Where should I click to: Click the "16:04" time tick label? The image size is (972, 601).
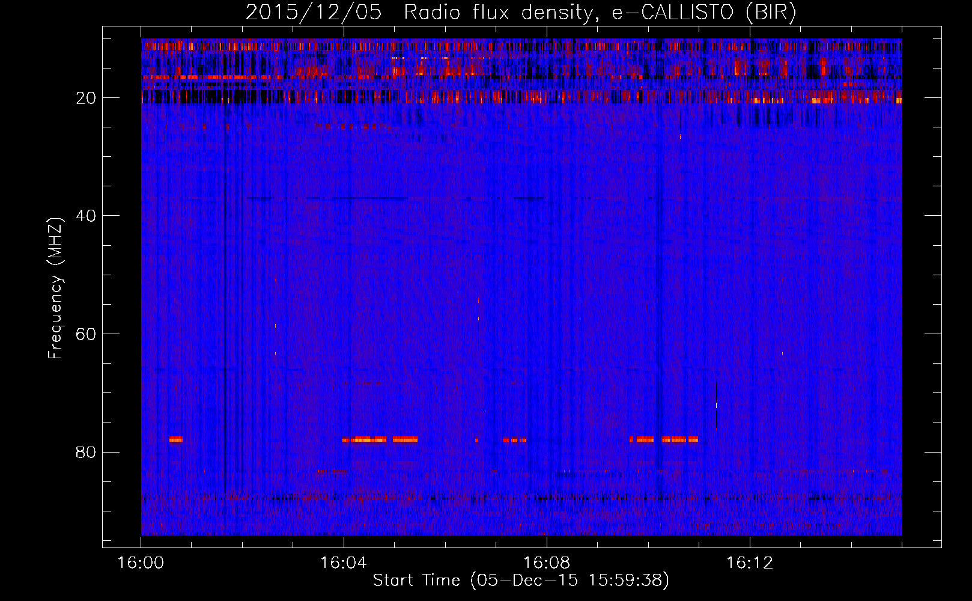(344, 563)
